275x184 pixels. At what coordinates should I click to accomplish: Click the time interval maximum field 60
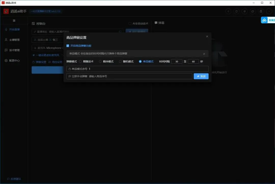pyautogui.click(x=193, y=61)
